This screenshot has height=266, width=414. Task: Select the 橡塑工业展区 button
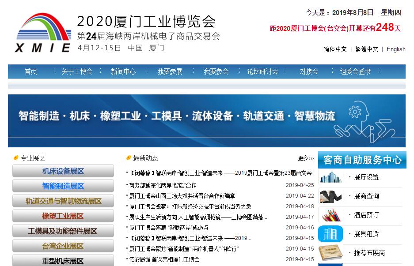coord(63,216)
